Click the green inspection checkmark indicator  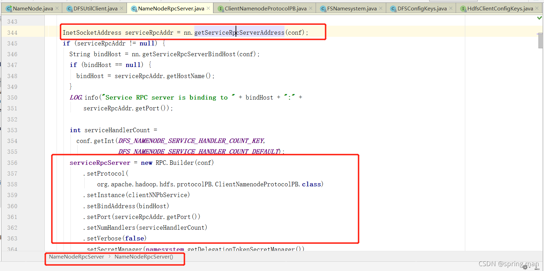point(540,17)
